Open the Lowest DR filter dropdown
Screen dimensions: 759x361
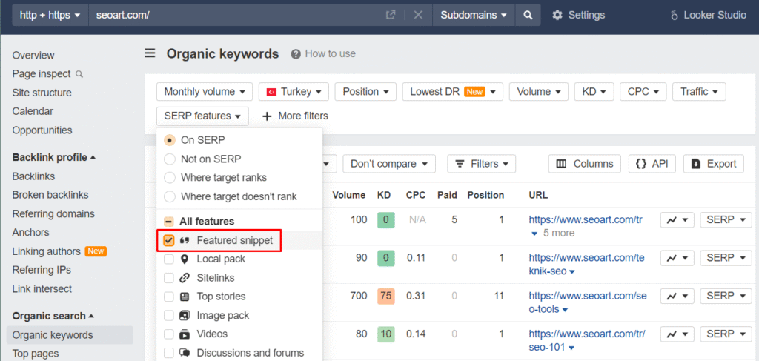coord(453,92)
